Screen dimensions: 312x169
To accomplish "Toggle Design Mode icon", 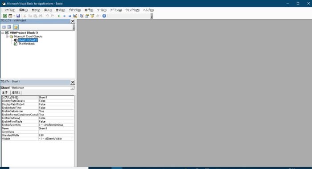I will pos(75,16).
